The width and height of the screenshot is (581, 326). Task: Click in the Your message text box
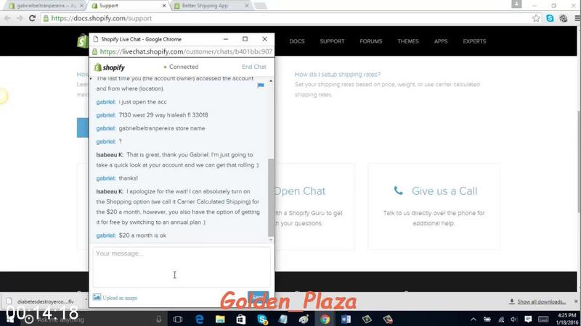(182, 267)
